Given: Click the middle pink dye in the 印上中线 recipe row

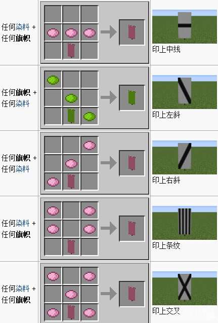Looking at the screenshot, I should pos(71,33).
